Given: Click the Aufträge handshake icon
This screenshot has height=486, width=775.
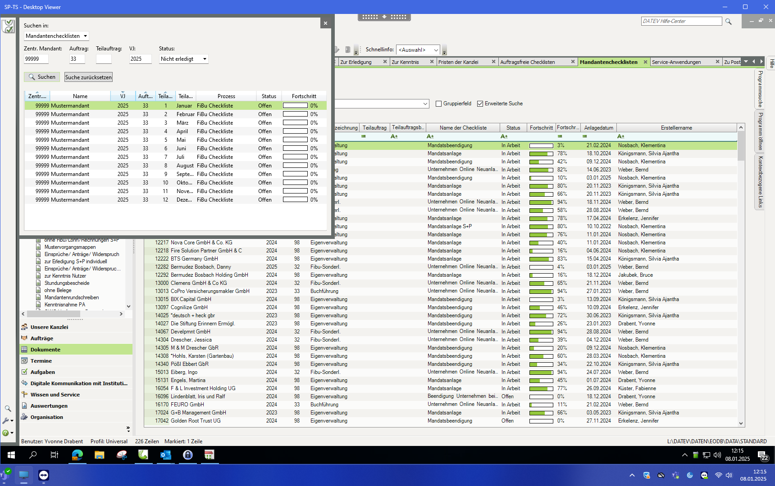Looking at the screenshot, I should 24,338.
